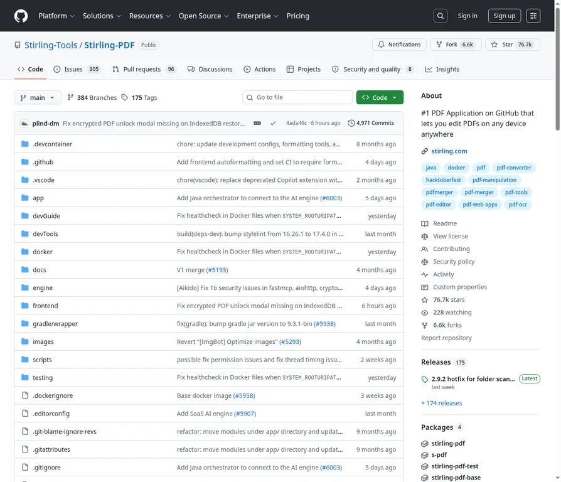This screenshot has height=482, width=561.
Task: Click the Fork button
Action: (455, 45)
